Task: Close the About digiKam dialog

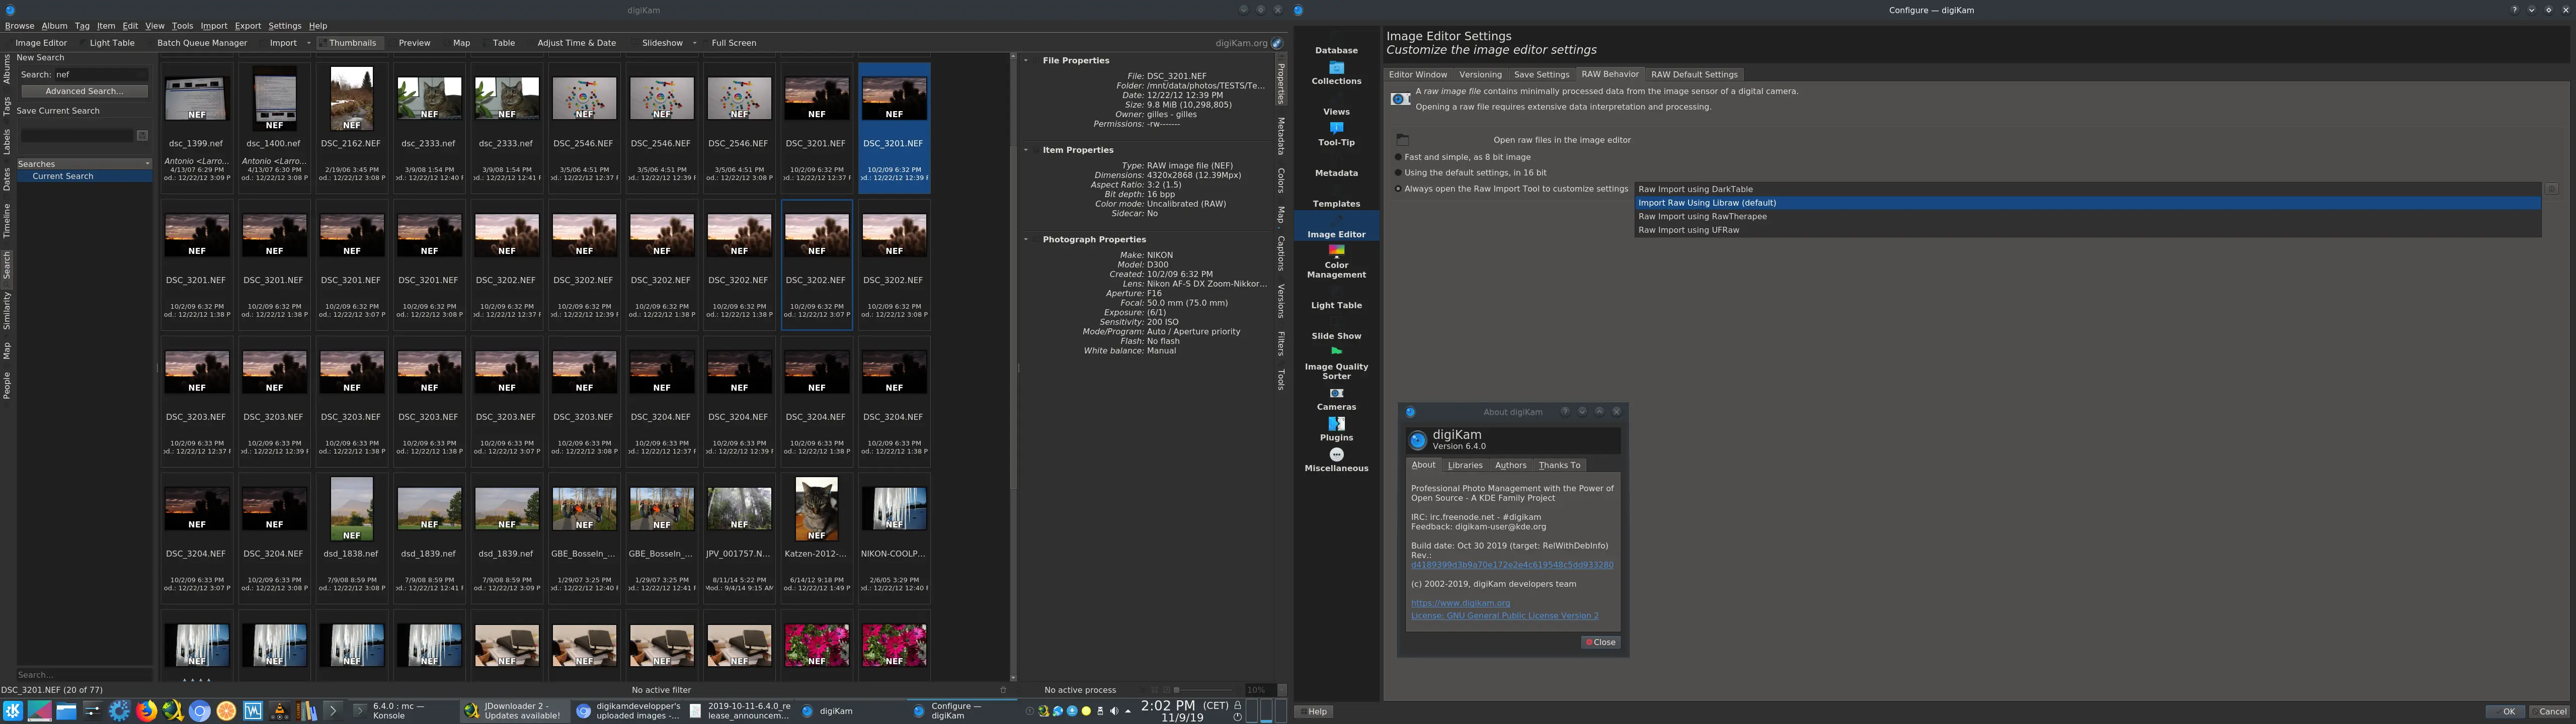Action: coord(1600,642)
